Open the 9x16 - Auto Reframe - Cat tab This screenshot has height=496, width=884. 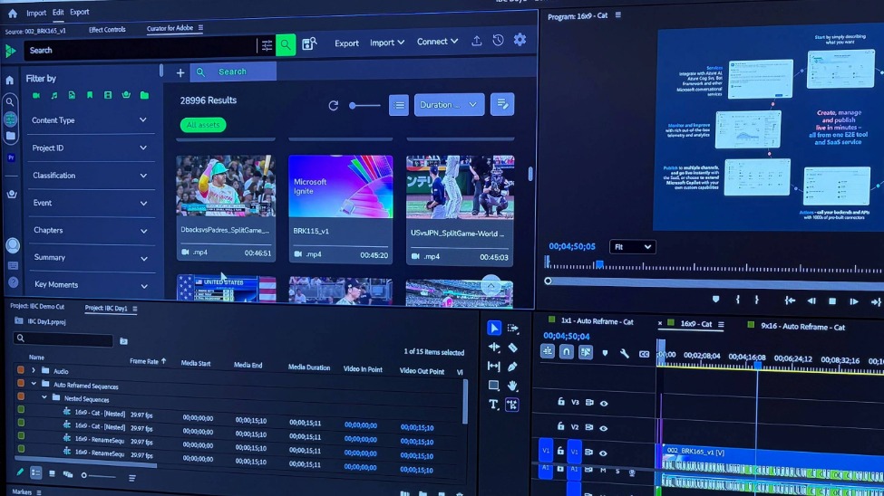coord(802,327)
